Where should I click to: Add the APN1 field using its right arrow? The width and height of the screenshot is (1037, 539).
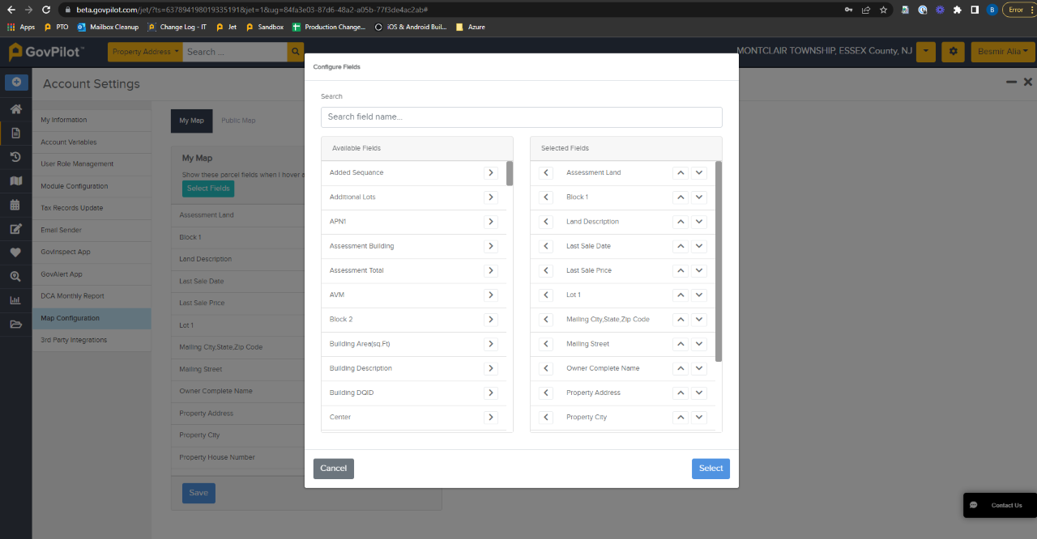490,222
